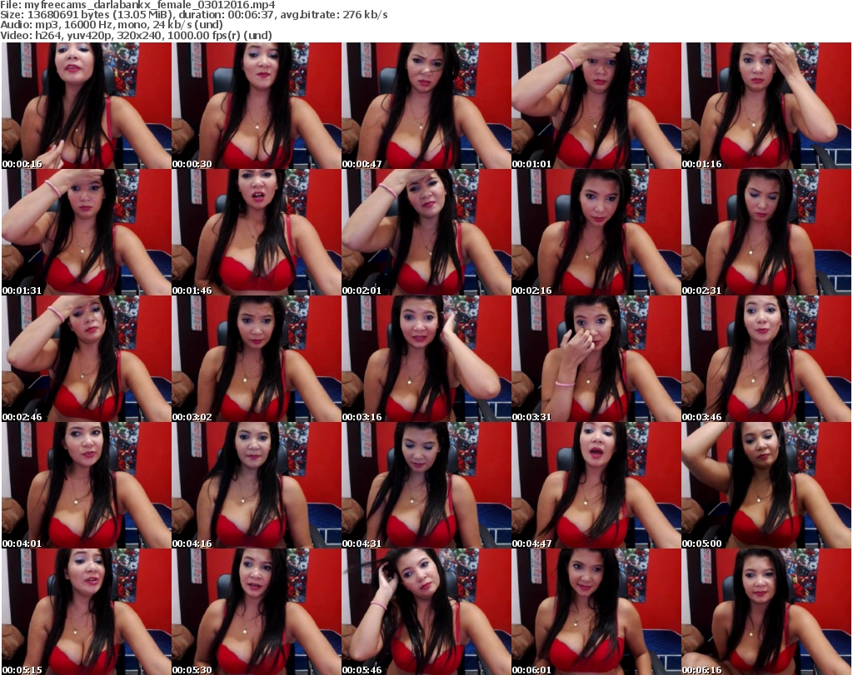The image size is (853, 675).
Task: Click the thumbnail timestamped 00:05:30
Action: [257, 612]
